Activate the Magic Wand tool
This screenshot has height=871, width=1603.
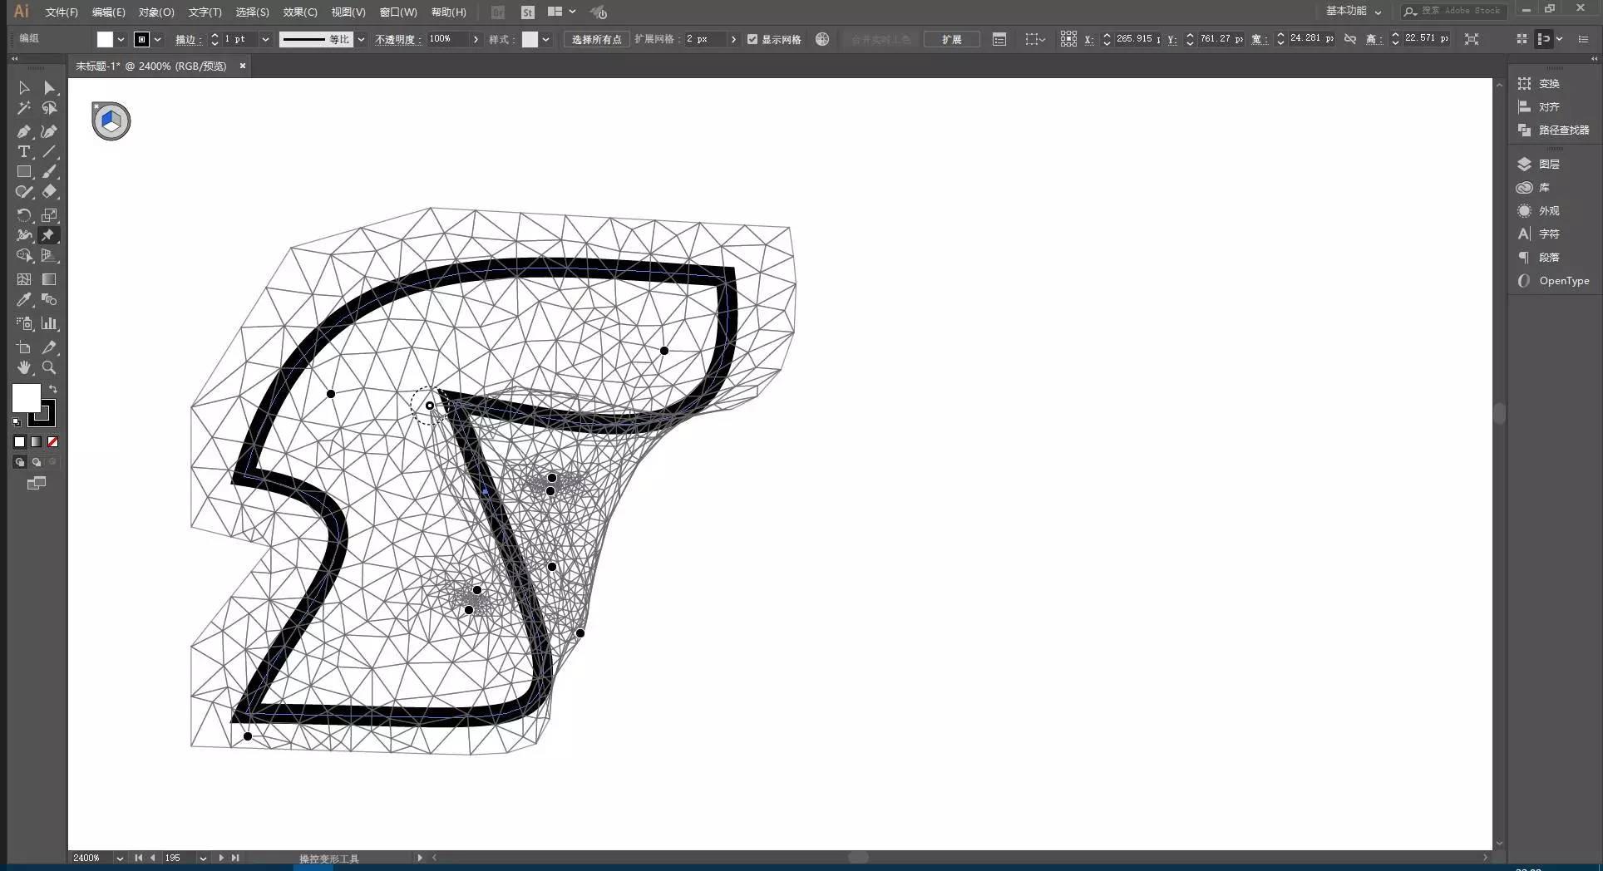(23, 108)
